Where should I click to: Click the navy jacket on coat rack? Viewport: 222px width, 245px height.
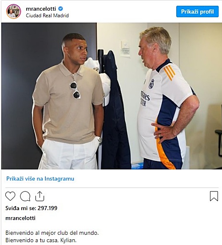tap(115, 110)
